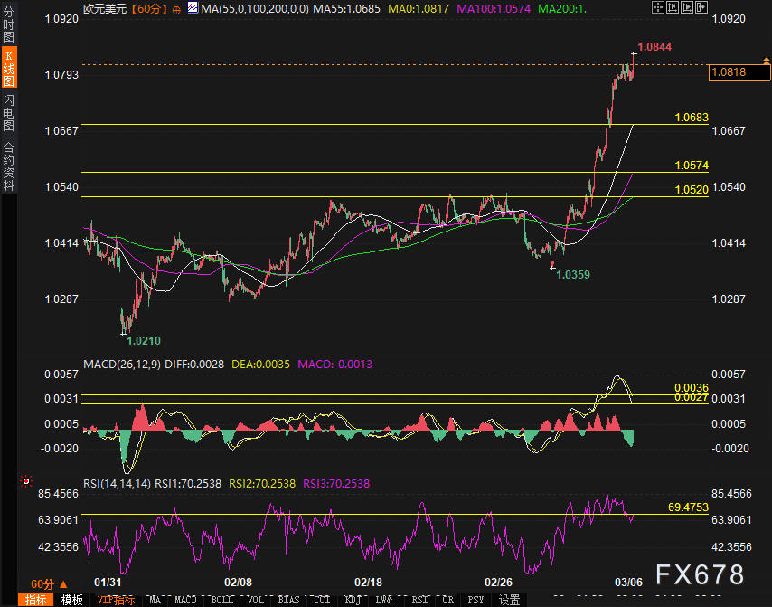Open the MA indicator chart icon

coord(193,8)
